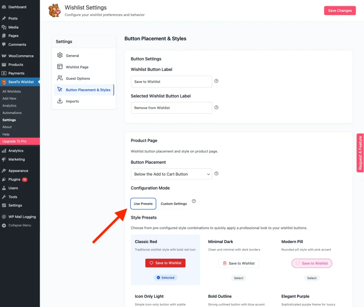Click the Save Changes button
Viewport: 364px width, 307px height.
[x=339, y=11]
